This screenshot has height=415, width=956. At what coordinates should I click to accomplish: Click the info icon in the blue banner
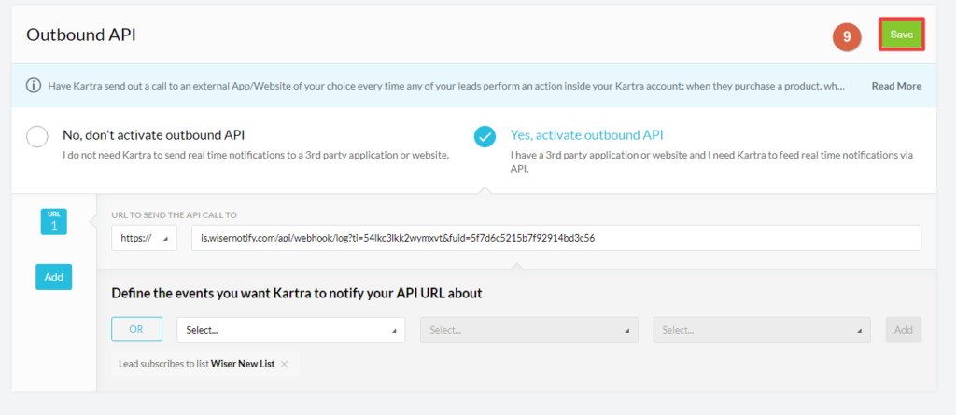coord(34,86)
